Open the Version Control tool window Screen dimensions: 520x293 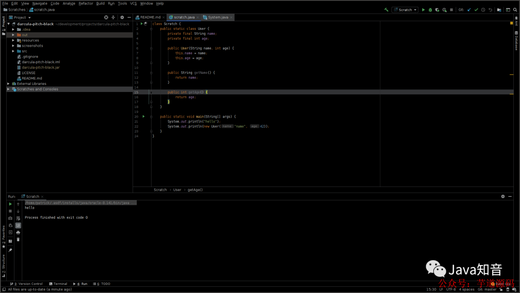click(x=26, y=284)
